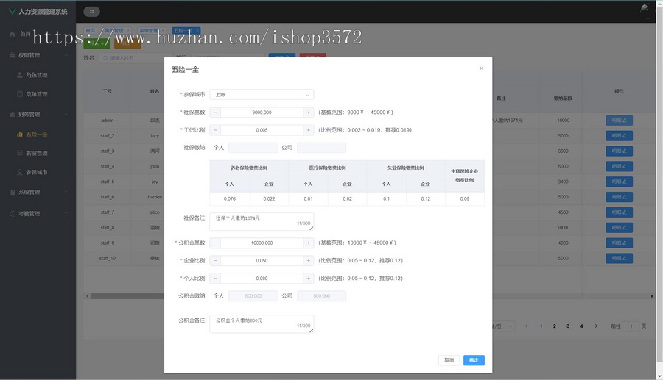This screenshot has width=663, height=380.
Task: Open 参保城市 in the sidebar
Action: point(36,172)
